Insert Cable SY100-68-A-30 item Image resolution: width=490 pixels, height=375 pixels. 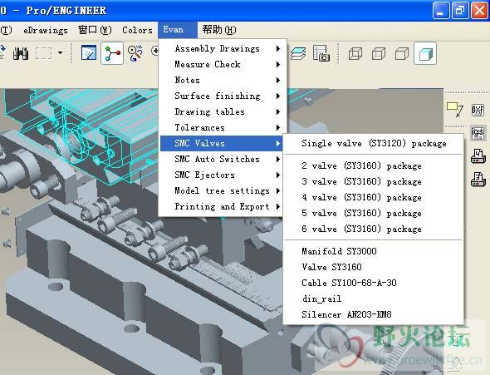(373, 283)
